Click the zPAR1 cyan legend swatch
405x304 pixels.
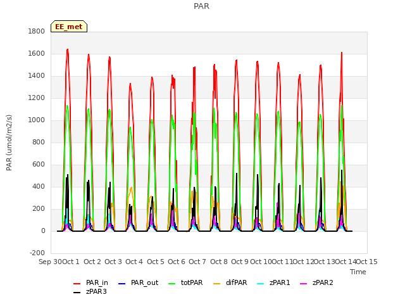point(261,284)
